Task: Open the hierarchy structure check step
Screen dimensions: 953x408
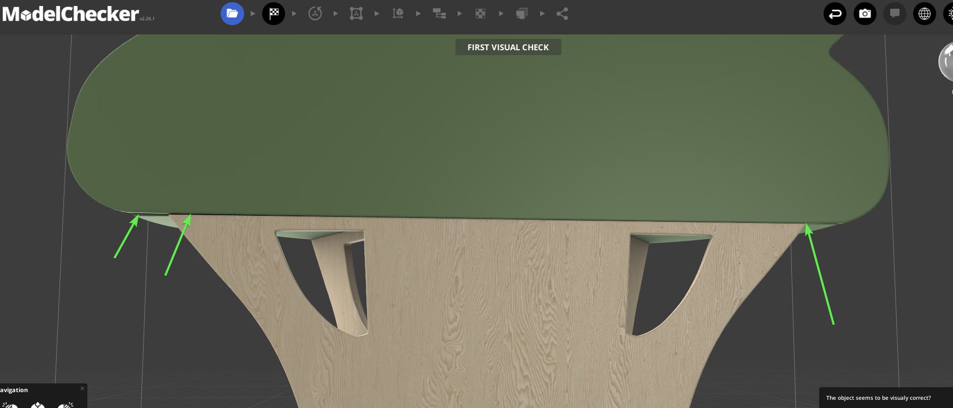Action: (439, 14)
